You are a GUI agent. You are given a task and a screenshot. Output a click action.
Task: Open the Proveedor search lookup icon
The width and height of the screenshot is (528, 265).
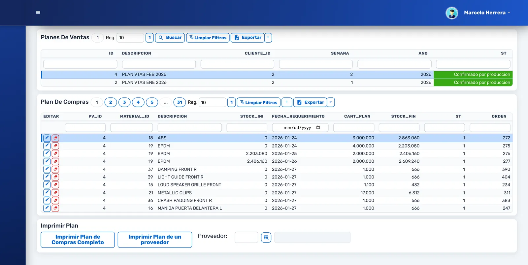(266, 238)
